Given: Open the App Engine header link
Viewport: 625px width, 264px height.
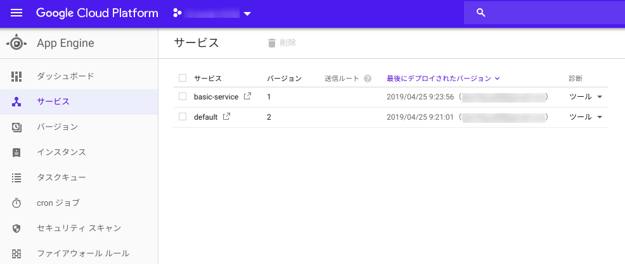Looking at the screenshot, I should [65, 43].
